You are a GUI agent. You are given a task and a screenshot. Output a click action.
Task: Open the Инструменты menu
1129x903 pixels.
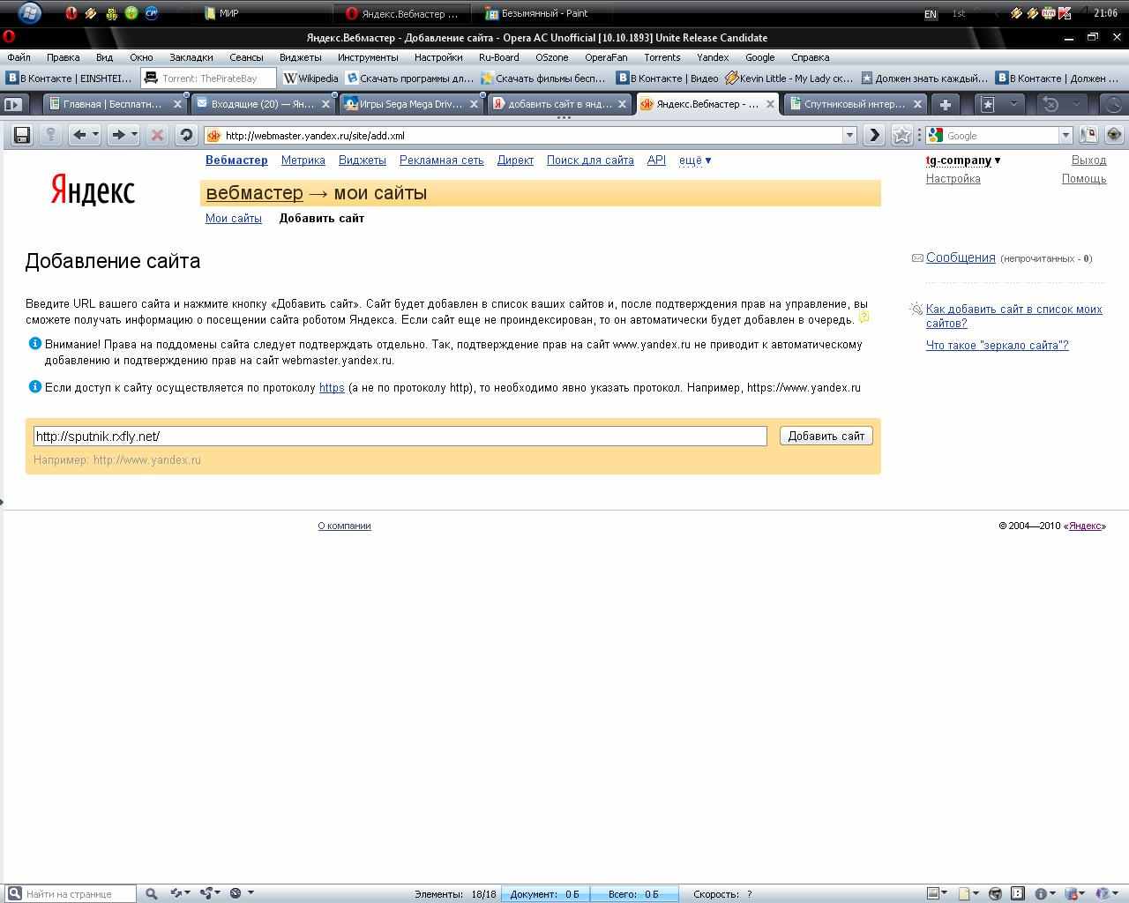pos(368,57)
